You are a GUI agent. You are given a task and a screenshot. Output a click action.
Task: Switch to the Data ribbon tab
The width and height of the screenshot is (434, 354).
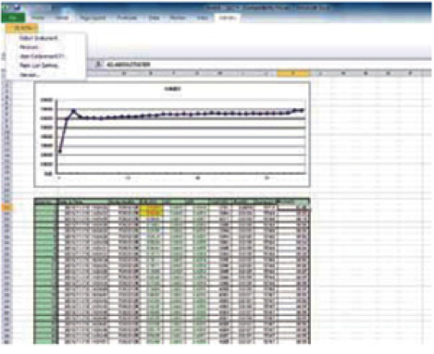coord(154,18)
